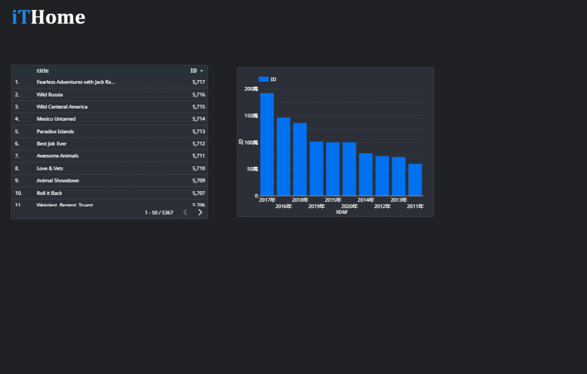Click the Awesome Animals title

click(58, 156)
